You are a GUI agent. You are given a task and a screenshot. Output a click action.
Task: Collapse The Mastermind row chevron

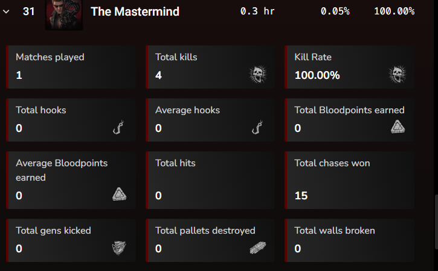click(x=6, y=11)
